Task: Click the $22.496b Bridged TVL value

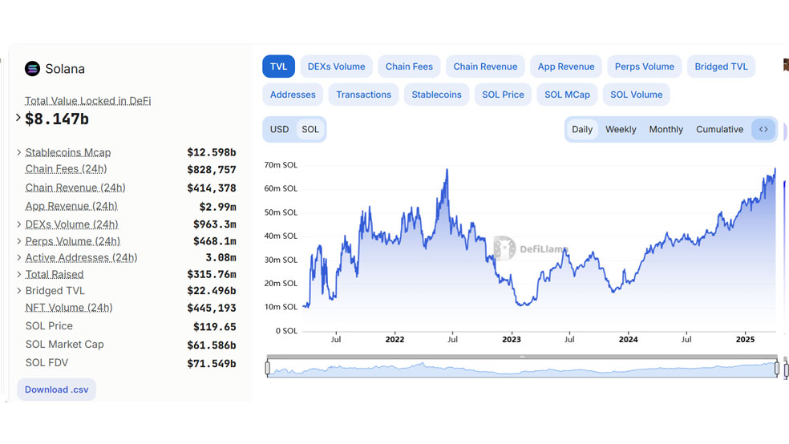Action: [212, 291]
